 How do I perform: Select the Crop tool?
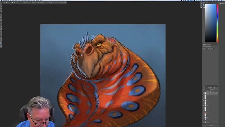pos(1,10)
